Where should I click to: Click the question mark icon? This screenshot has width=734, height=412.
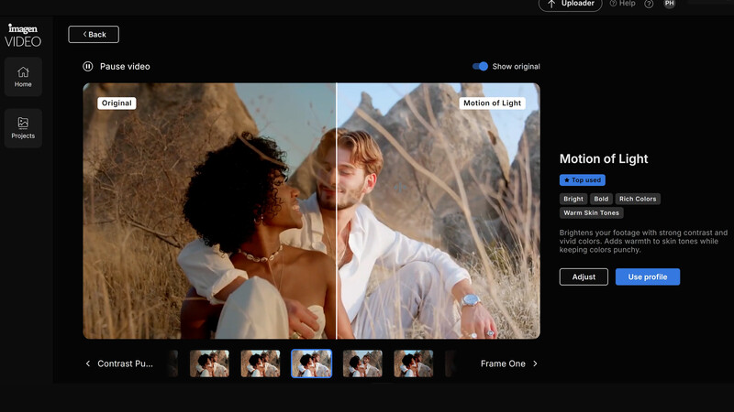pyautogui.click(x=649, y=5)
